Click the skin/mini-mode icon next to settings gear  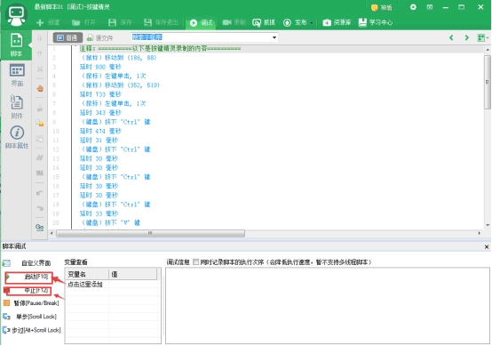point(430,7)
